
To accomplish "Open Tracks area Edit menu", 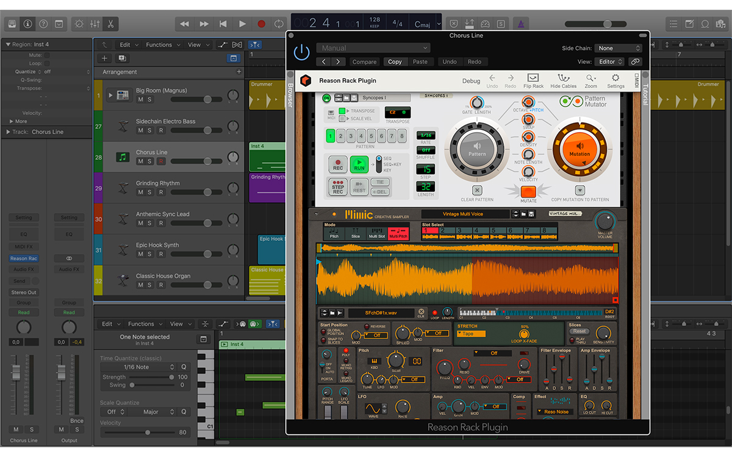I will (127, 44).
